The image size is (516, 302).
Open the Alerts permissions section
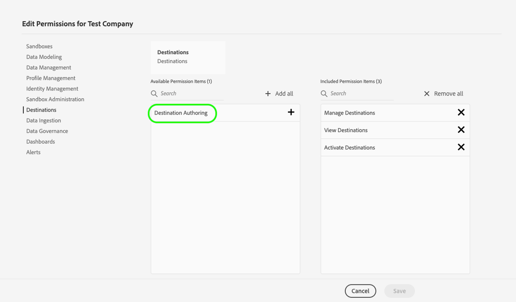[x=33, y=152]
